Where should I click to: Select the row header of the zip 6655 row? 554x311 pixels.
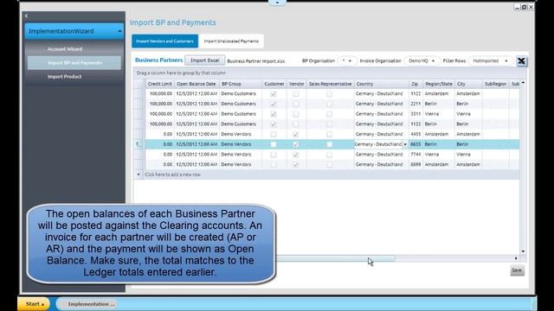(x=138, y=144)
